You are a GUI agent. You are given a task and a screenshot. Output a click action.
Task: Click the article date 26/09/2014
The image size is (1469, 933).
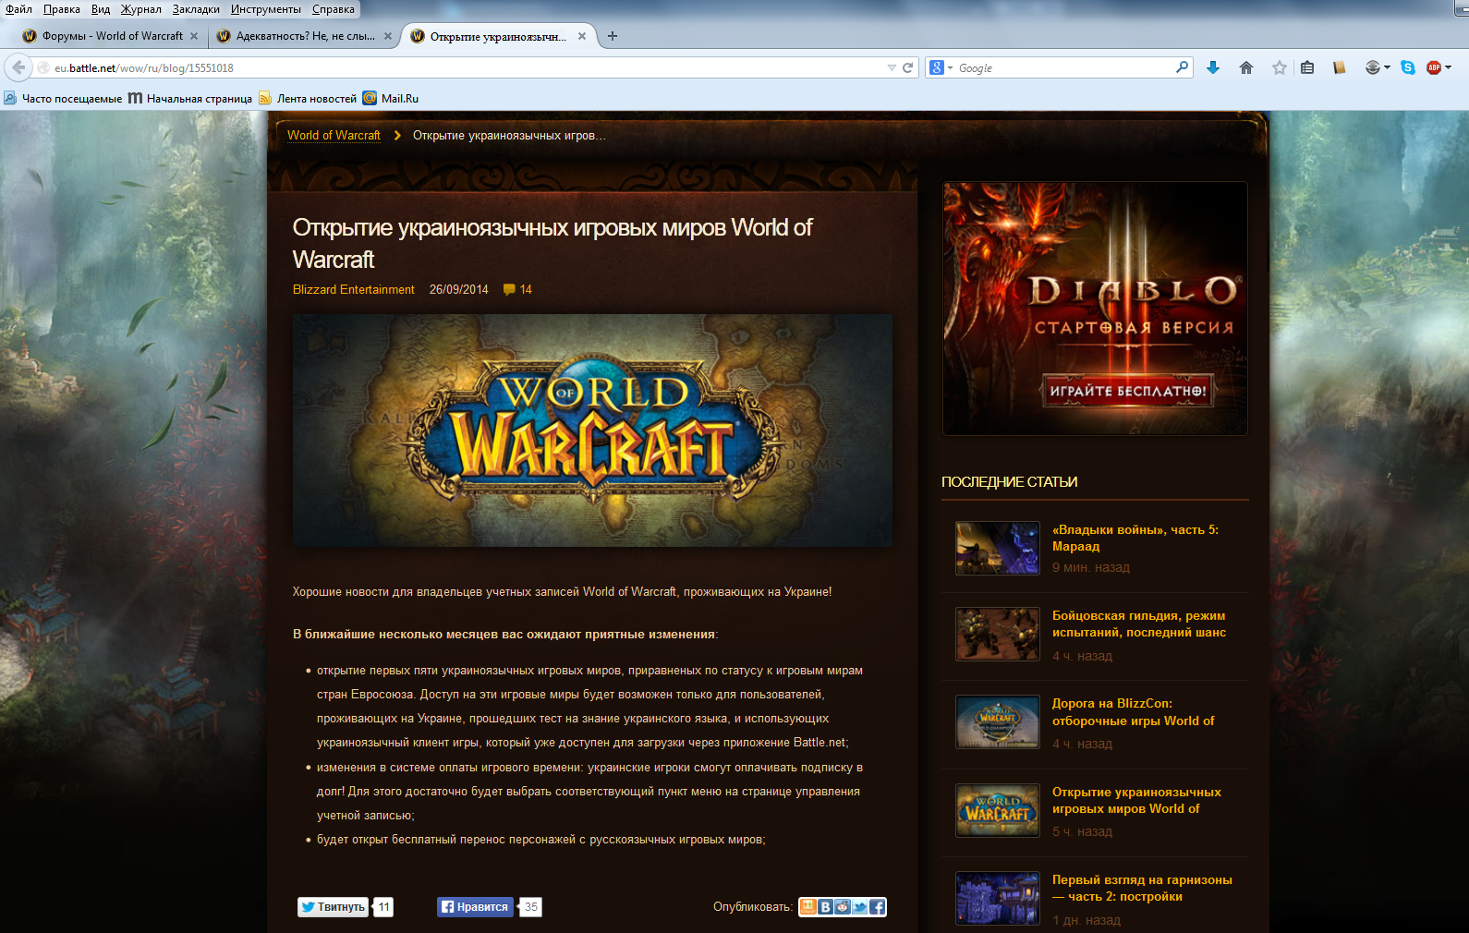[x=458, y=289]
